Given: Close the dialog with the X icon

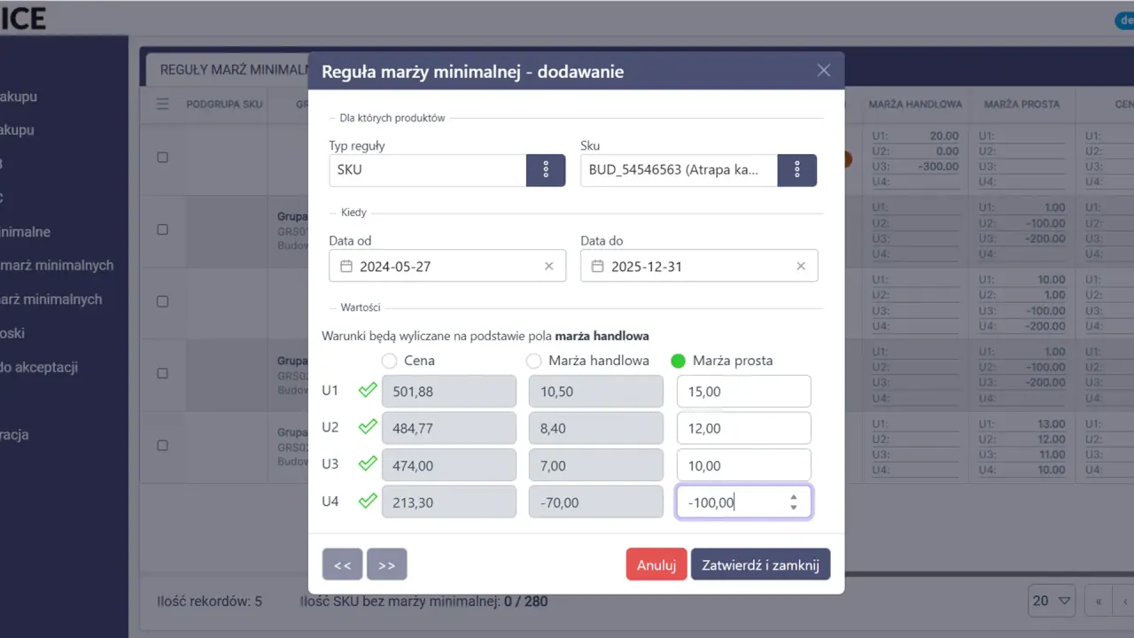Looking at the screenshot, I should [824, 71].
